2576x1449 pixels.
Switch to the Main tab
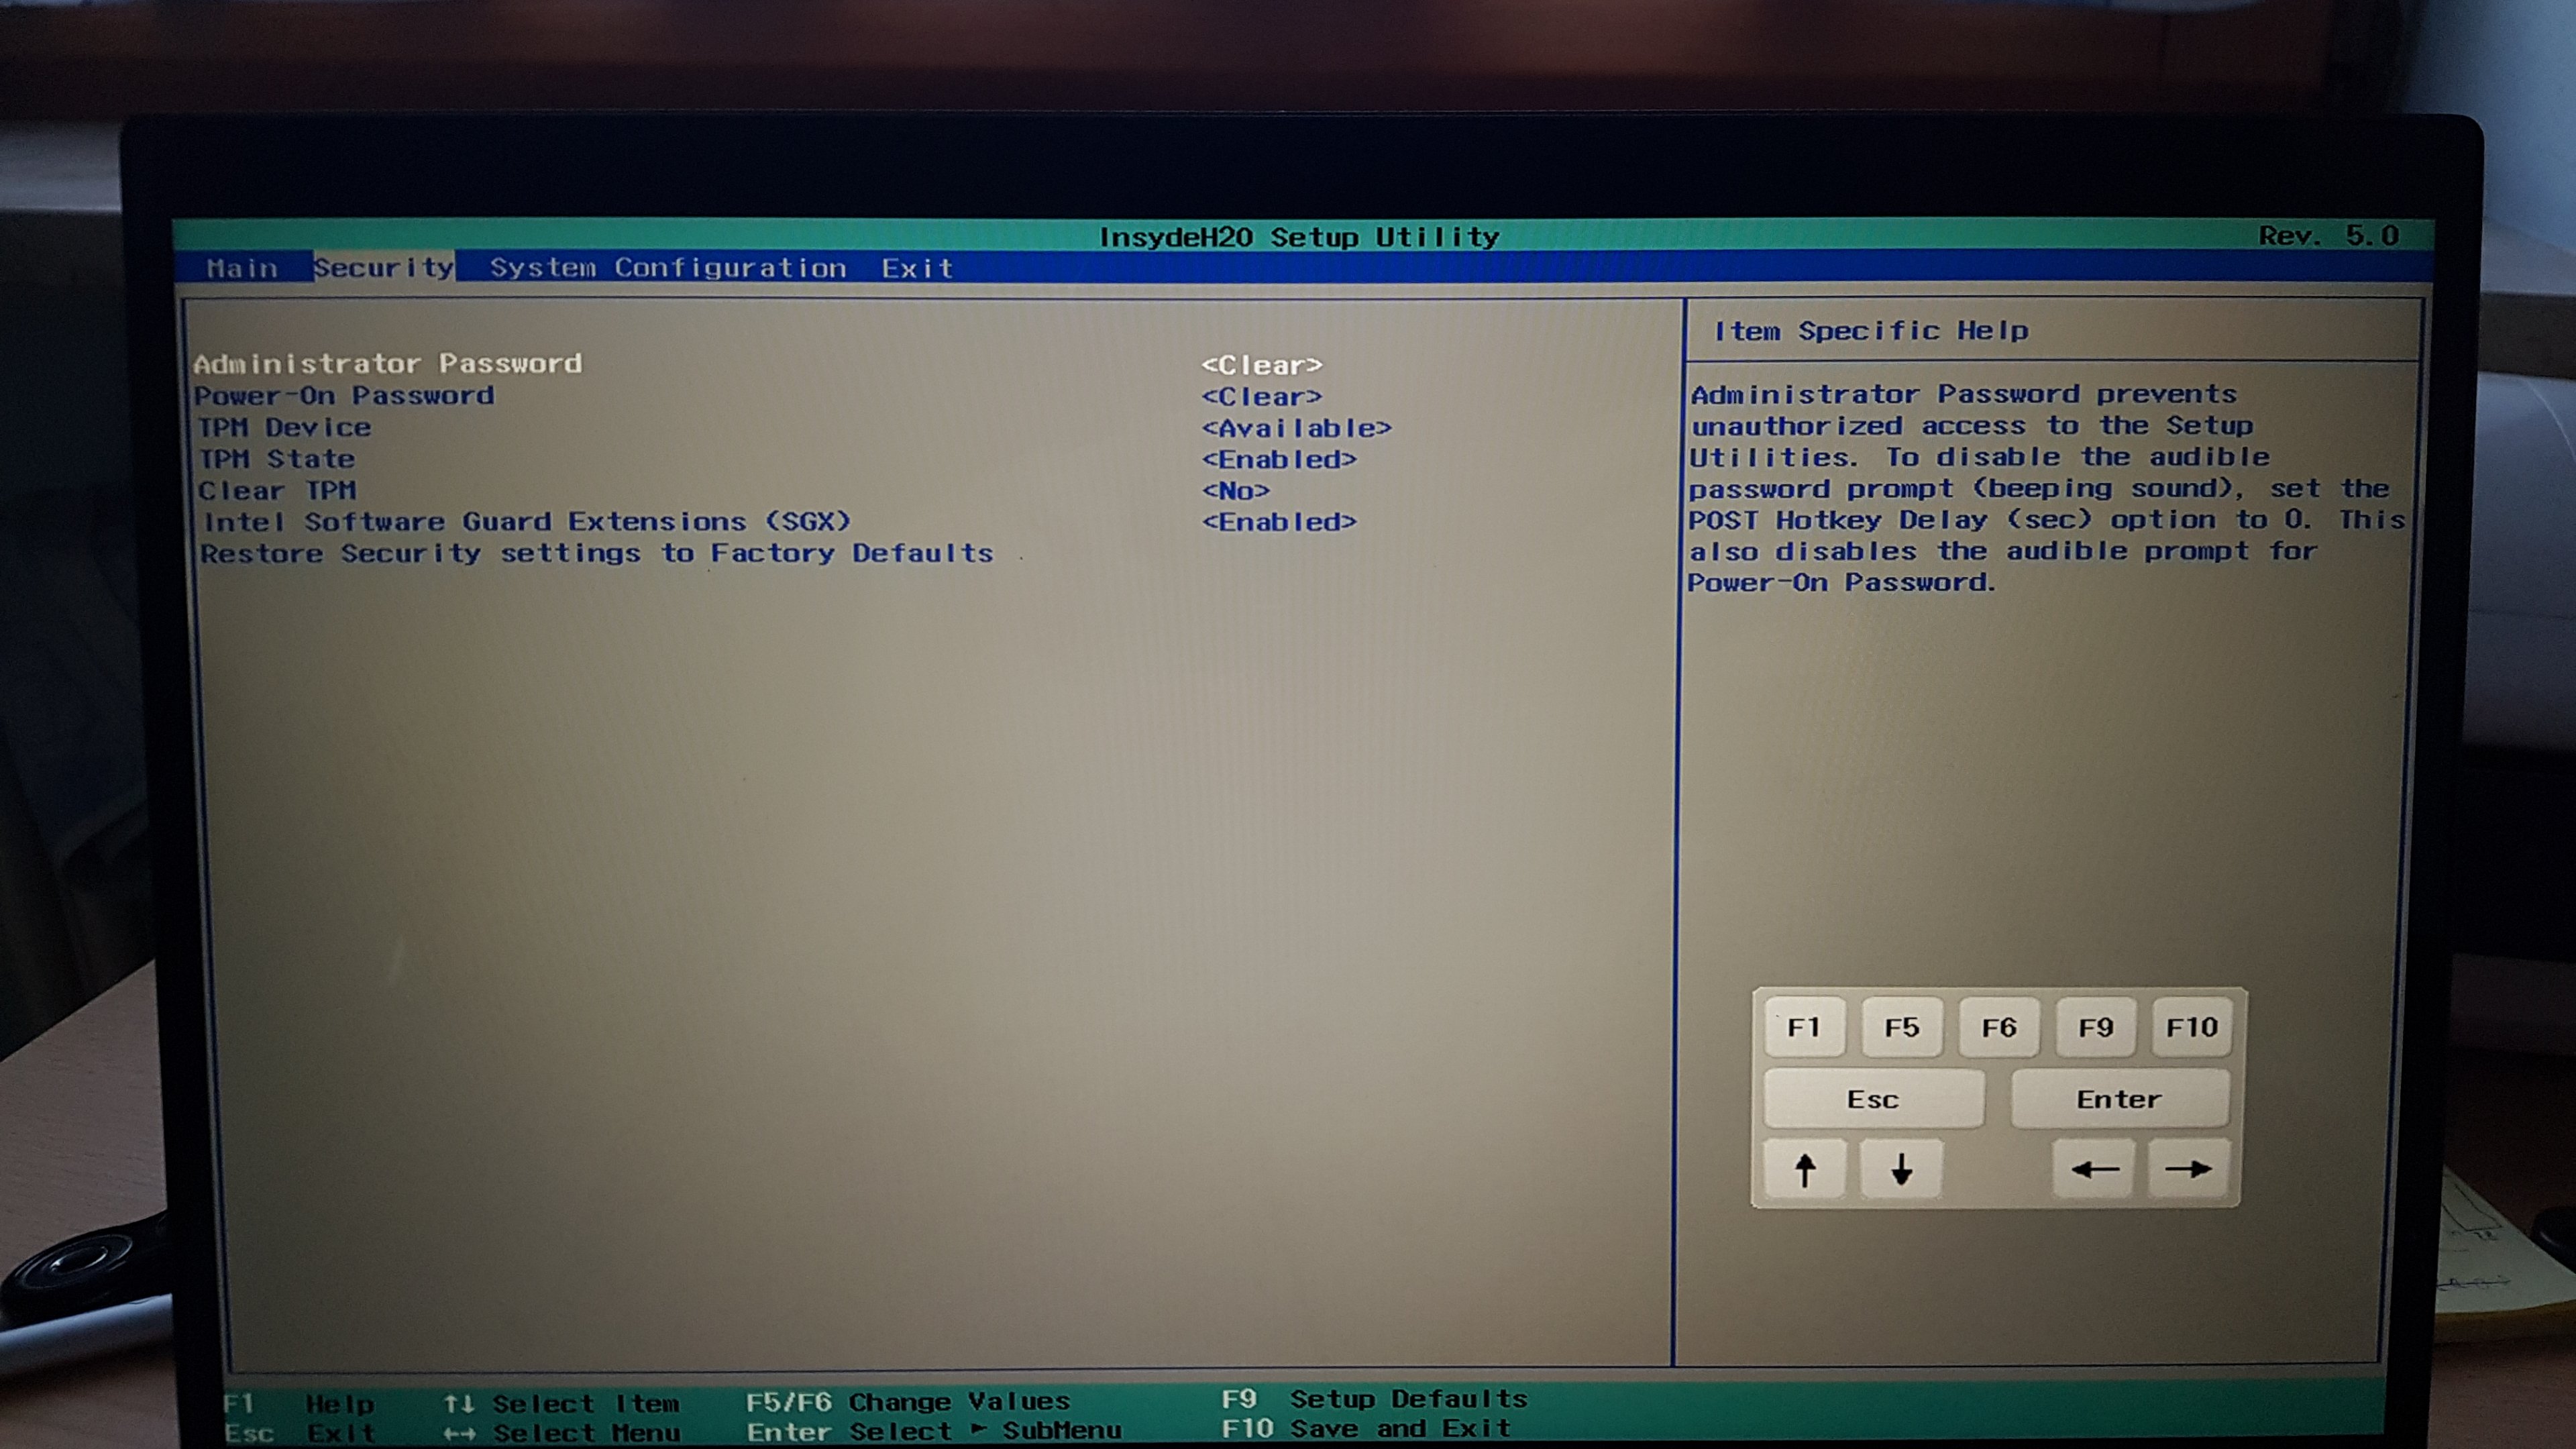pos(242,268)
